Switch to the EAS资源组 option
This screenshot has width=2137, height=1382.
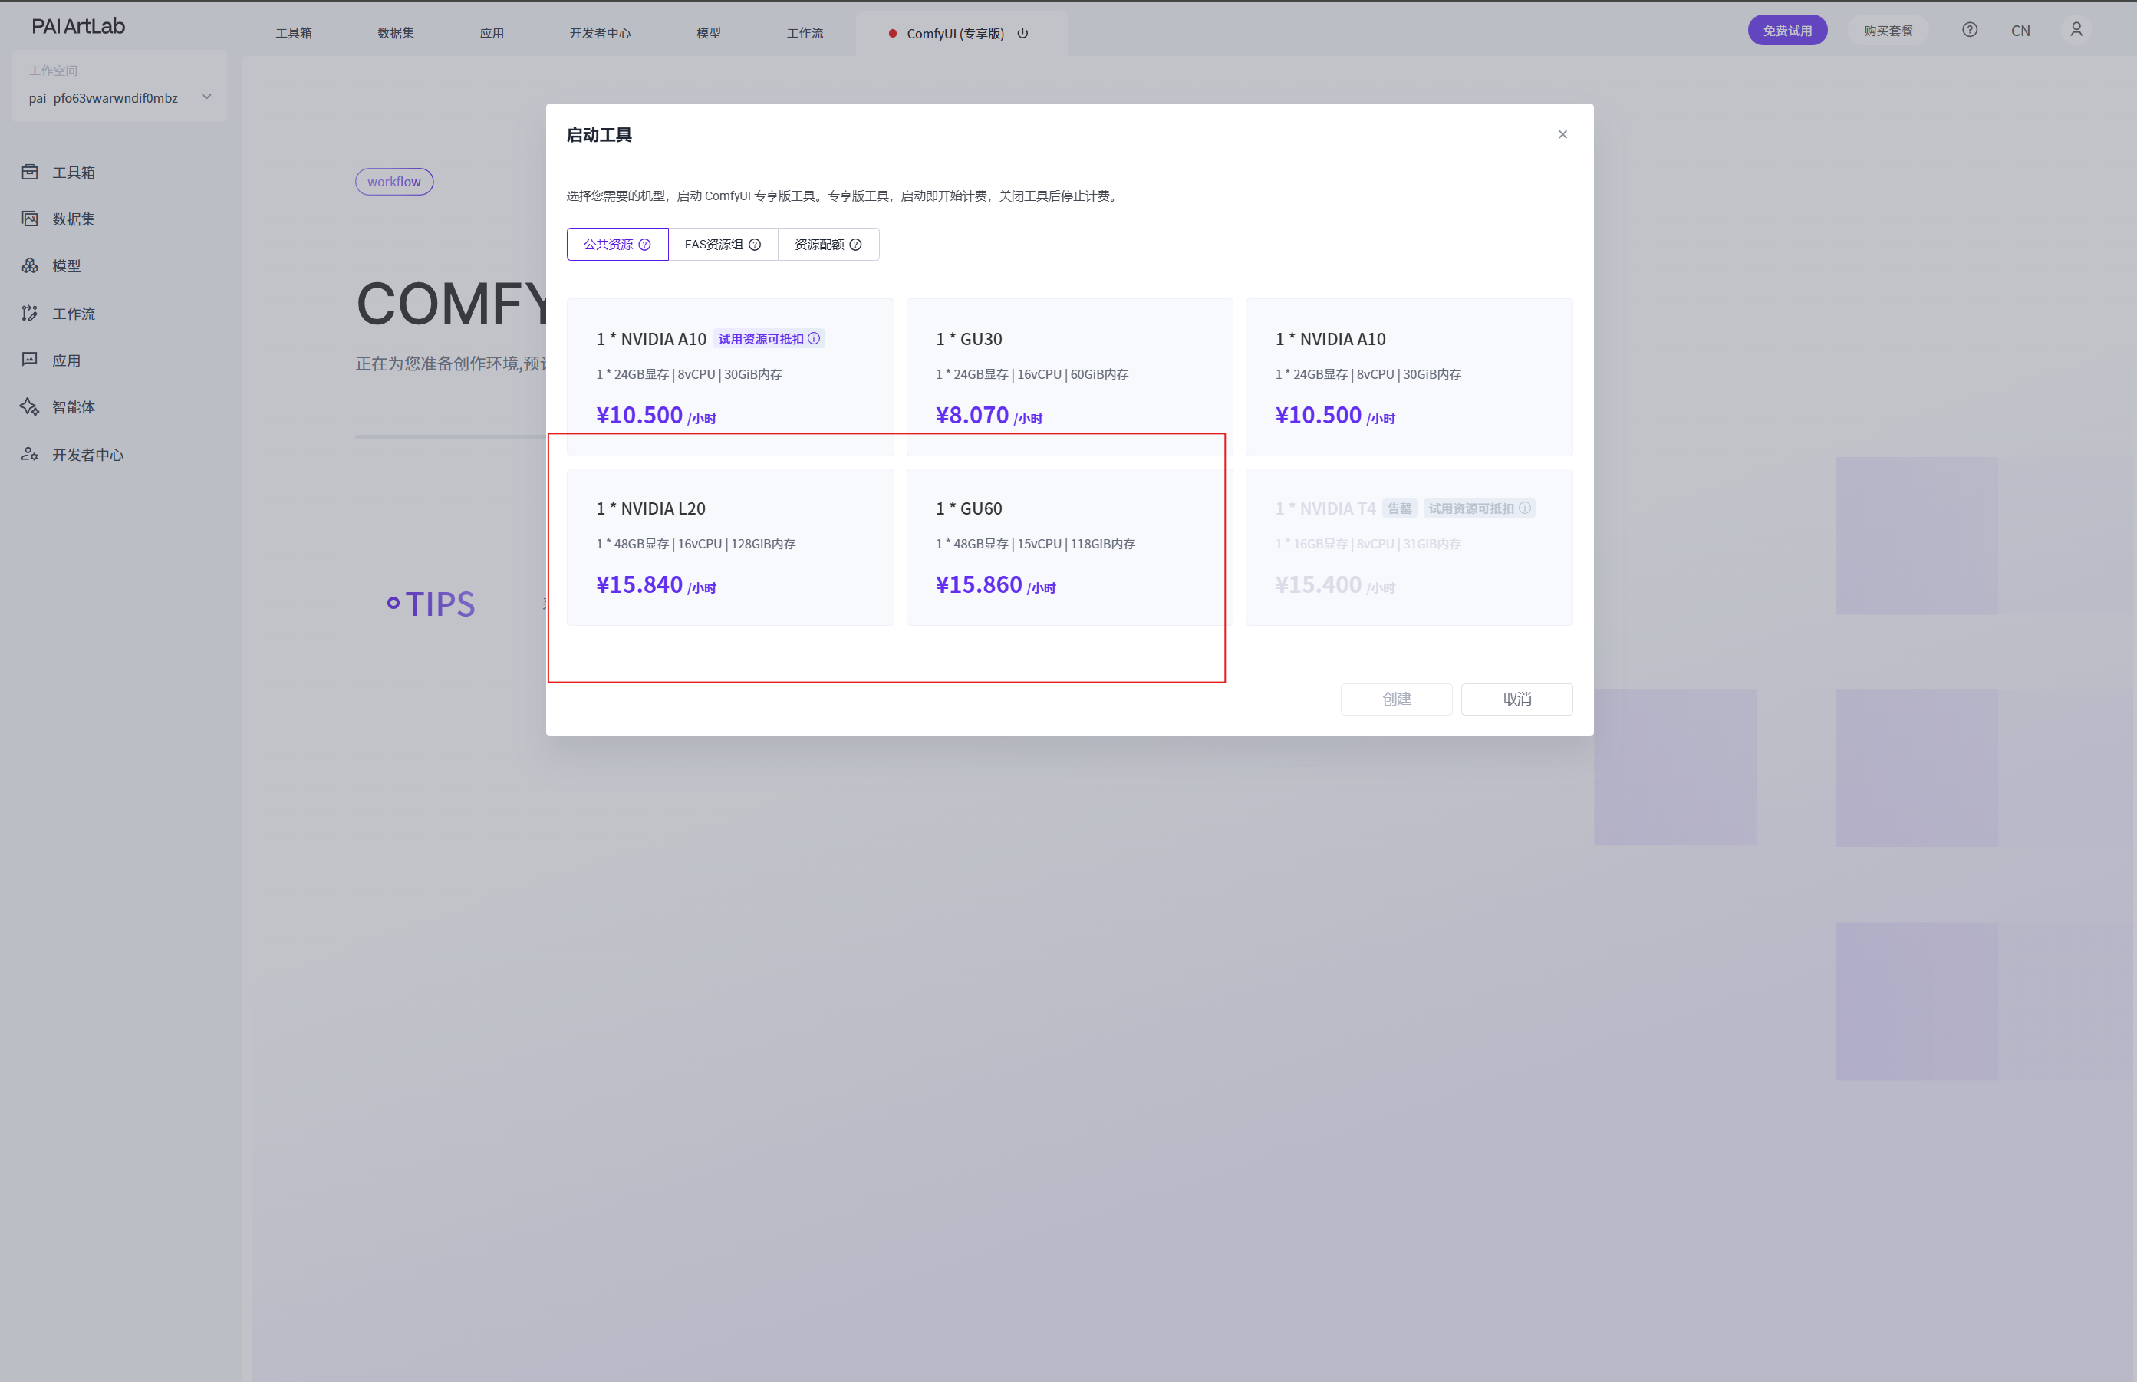tap(723, 244)
